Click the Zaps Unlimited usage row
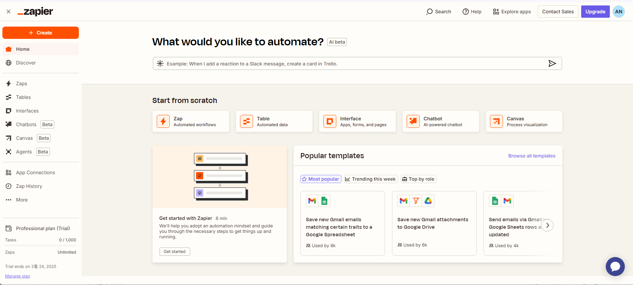Screen dimensions: 633x285 (x=41, y=252)
